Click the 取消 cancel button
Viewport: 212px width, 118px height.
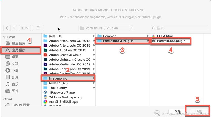[x=178, y=112]
